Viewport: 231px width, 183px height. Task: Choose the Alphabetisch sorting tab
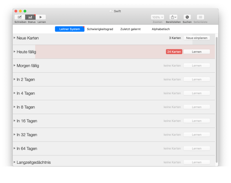[161, 29]
